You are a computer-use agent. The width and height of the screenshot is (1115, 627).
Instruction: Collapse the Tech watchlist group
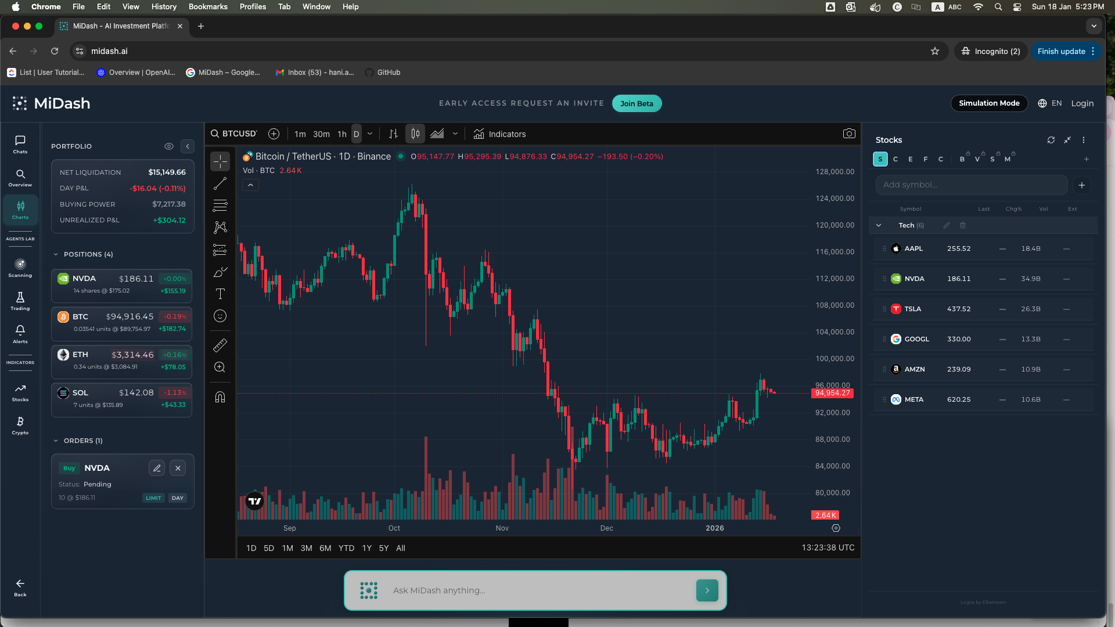pos(879,225)
